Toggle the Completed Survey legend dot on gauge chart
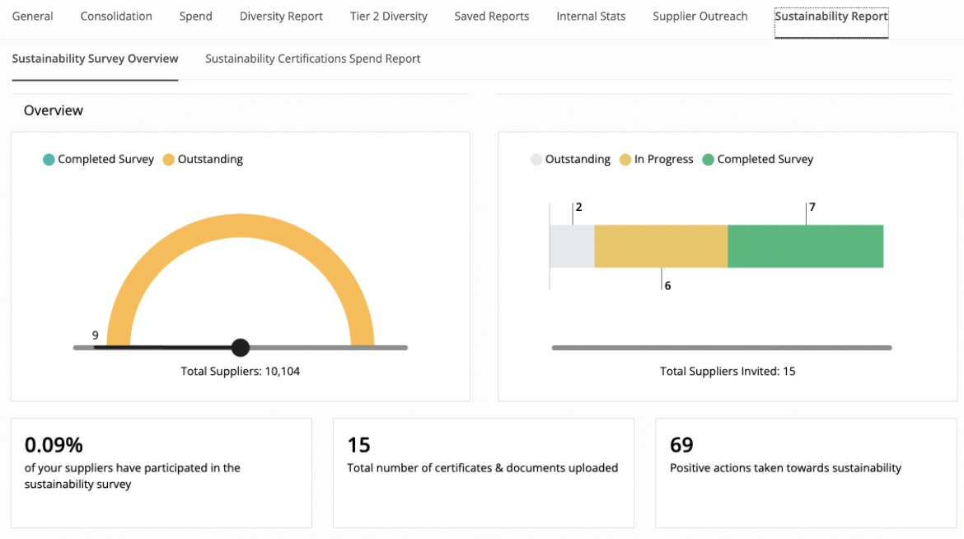The image size is (964, 539). click(x=49, y=158)
